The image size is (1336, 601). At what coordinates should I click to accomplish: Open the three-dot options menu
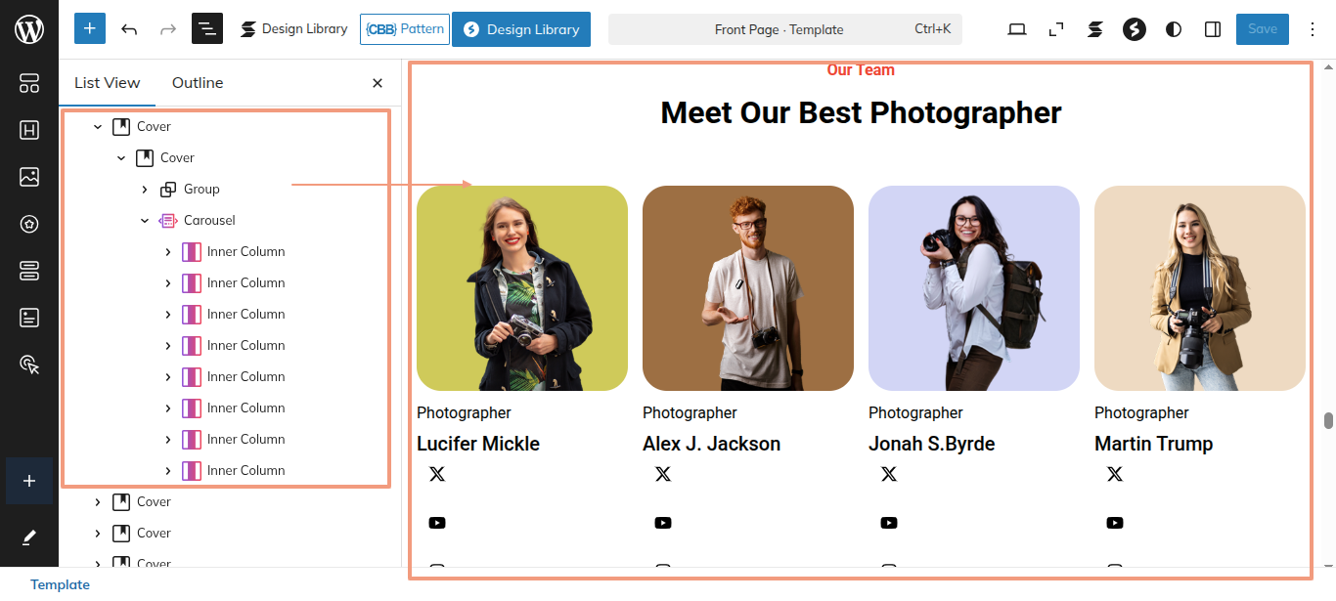click(1314, 29)
